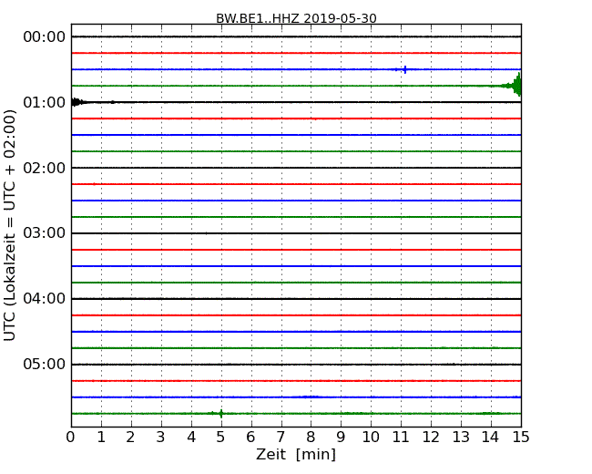Image resolution: width=592 pixels, height=474 pixels.
Task: Click x-axis tick label 5
Action: [221, 438]
